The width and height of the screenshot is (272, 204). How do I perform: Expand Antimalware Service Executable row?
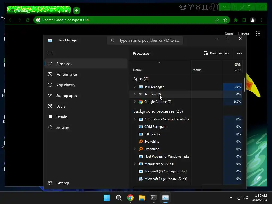(135, 119)
